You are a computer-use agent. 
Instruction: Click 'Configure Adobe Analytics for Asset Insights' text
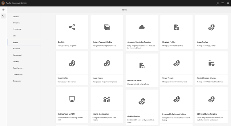pos(104,119)
